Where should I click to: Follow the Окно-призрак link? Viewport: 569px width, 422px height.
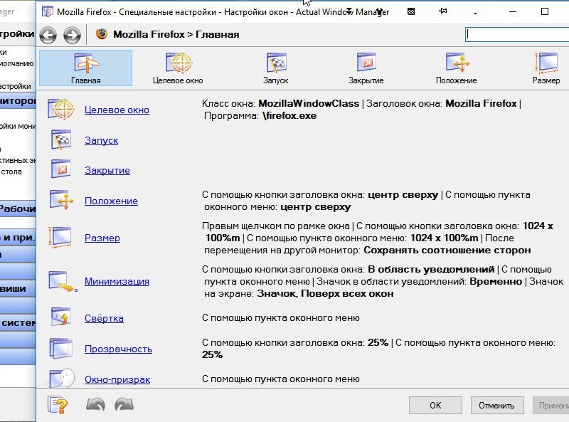[x=117, y=379]
